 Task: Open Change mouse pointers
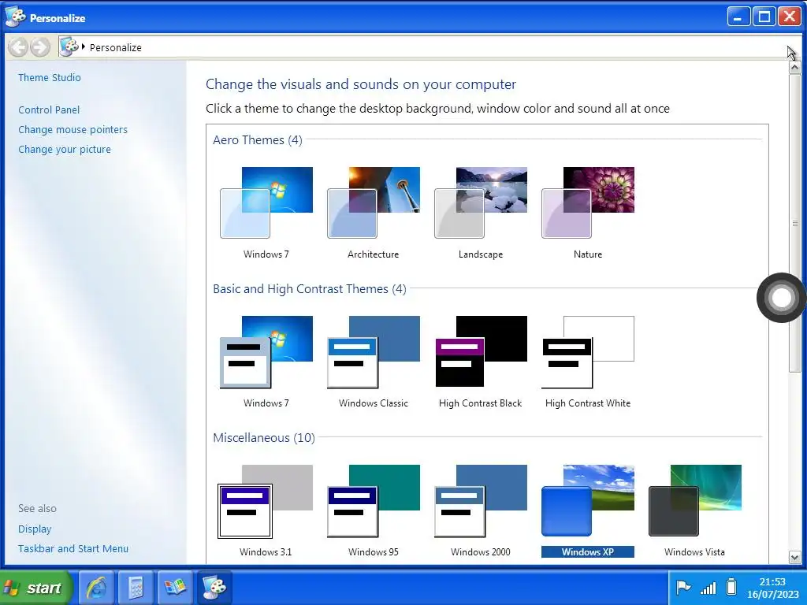tap(73, 130)
